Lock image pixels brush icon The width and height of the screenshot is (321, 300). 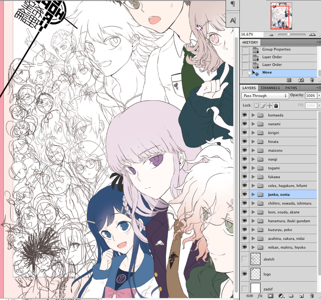coord(263,105)
